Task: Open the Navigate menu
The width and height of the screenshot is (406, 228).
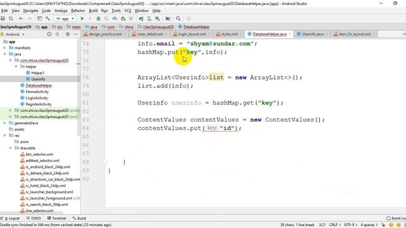Action: point(30,11)
